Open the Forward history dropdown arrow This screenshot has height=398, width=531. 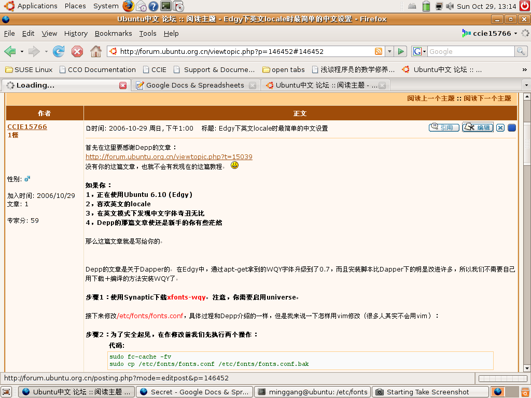(x=46, y=52)
